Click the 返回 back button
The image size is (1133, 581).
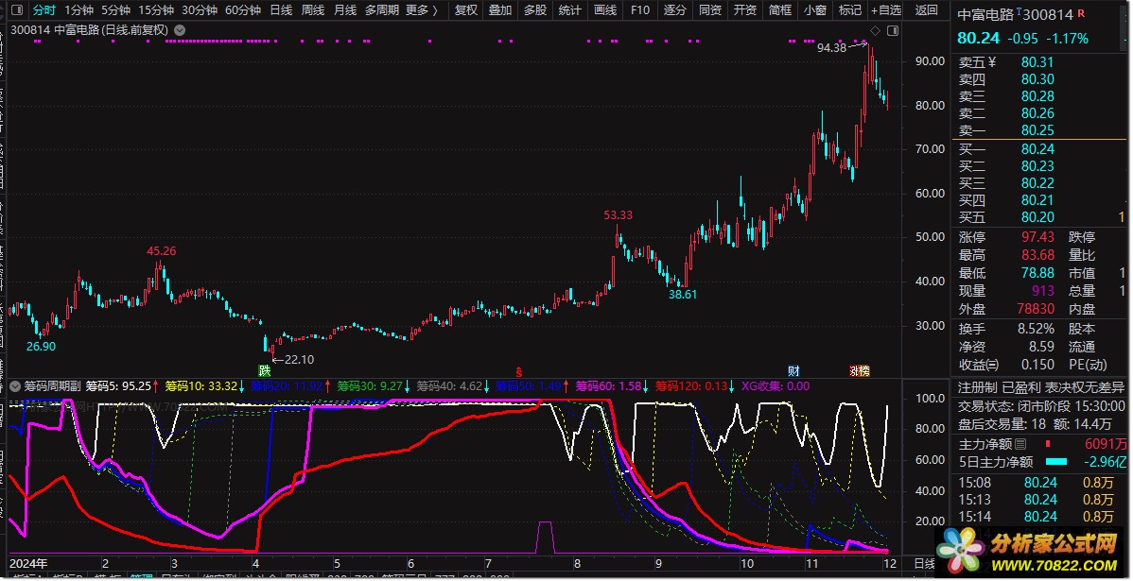pyautogui.click(x=927, y=10)
